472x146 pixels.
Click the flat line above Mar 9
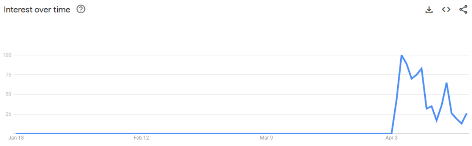[x=266, y=134]
